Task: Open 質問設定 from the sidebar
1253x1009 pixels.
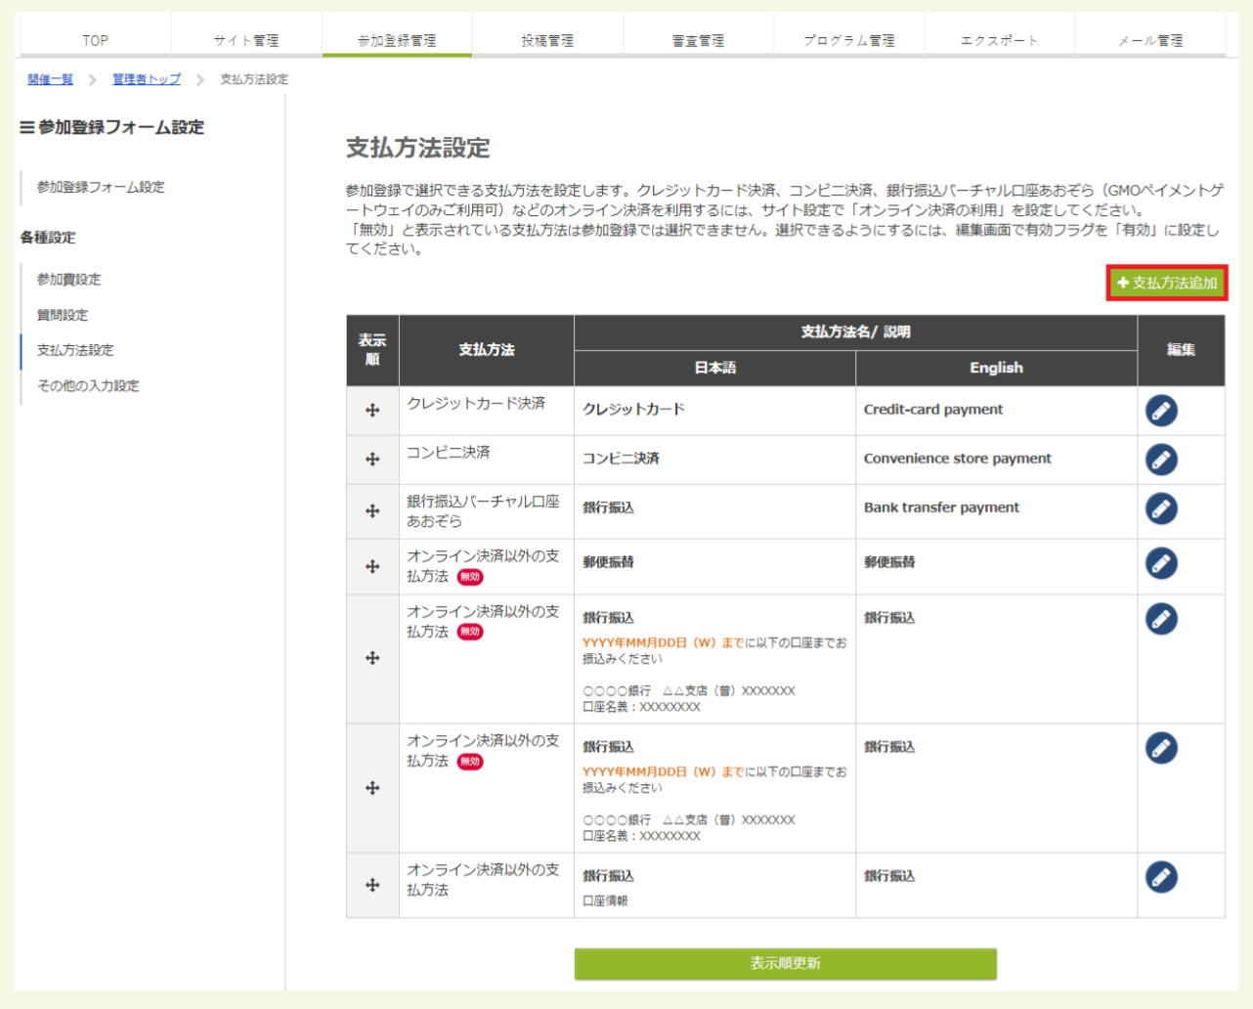Action: [63, 315]
